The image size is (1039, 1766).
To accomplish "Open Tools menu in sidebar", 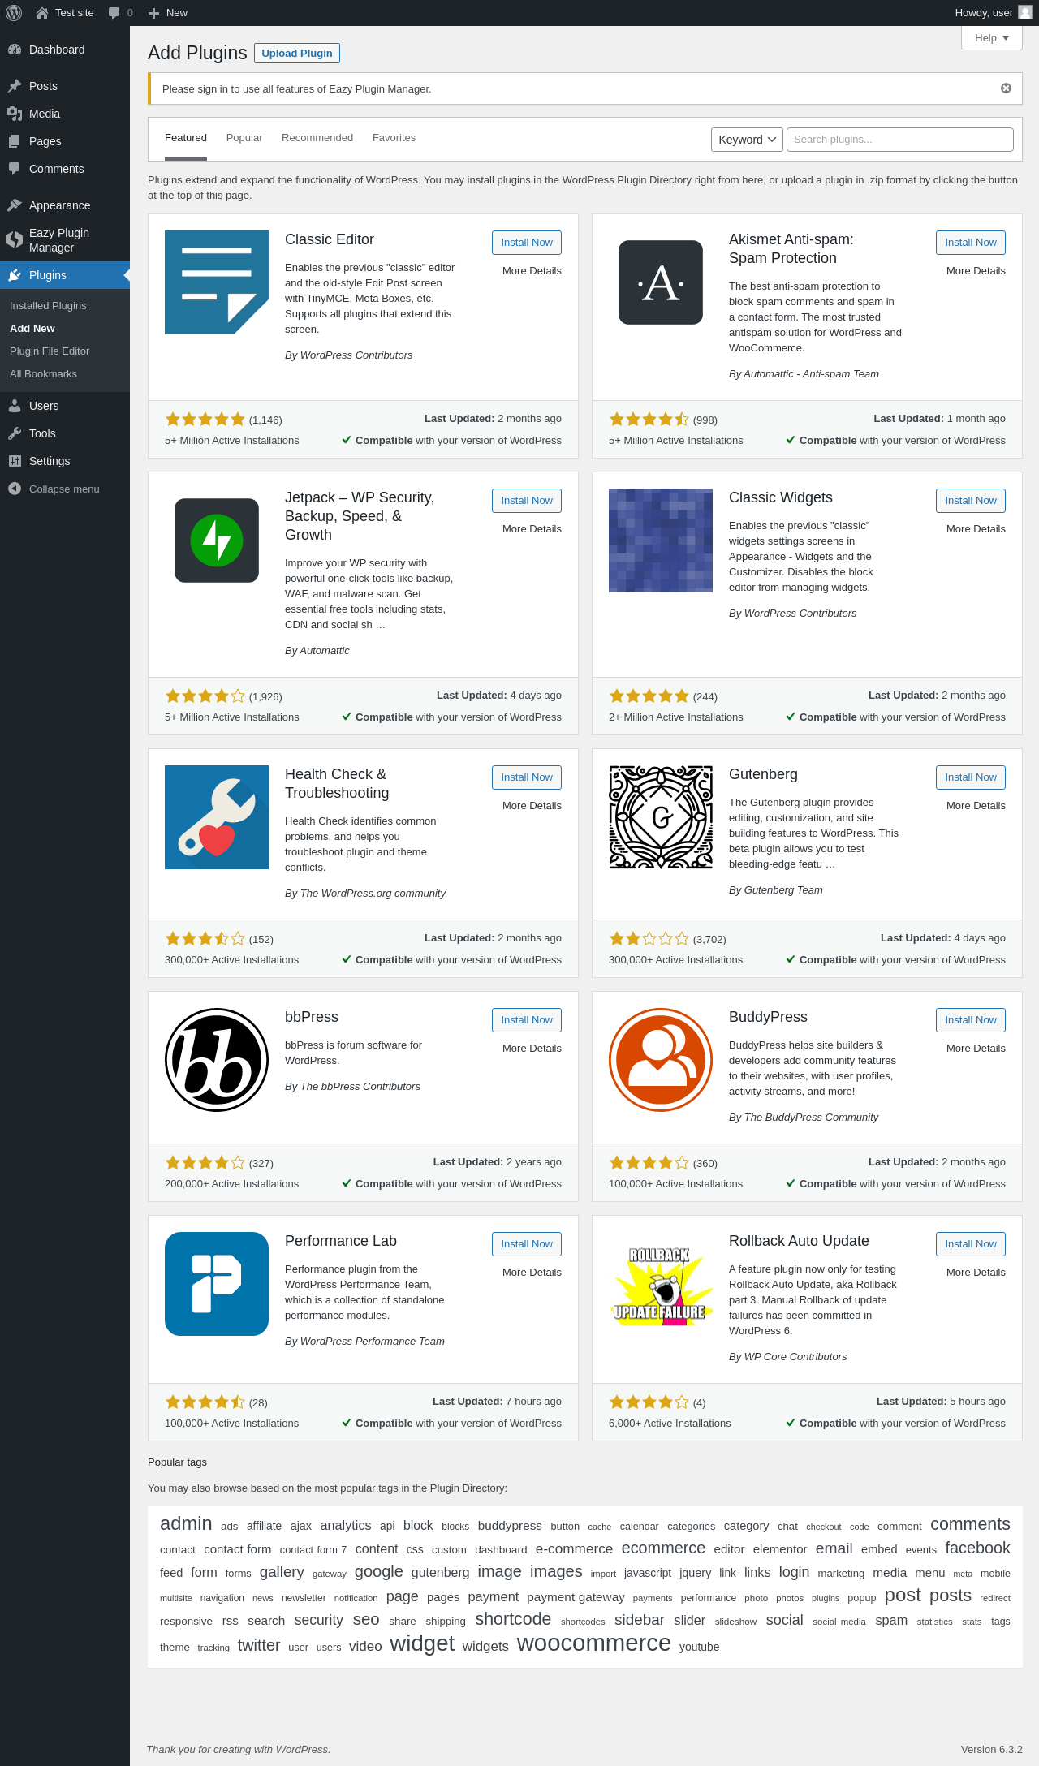I will click(x=65, y=433).
